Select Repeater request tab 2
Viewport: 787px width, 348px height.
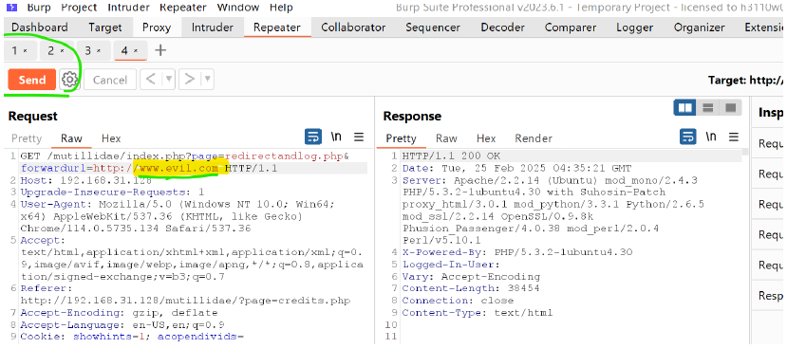(51, 50)
